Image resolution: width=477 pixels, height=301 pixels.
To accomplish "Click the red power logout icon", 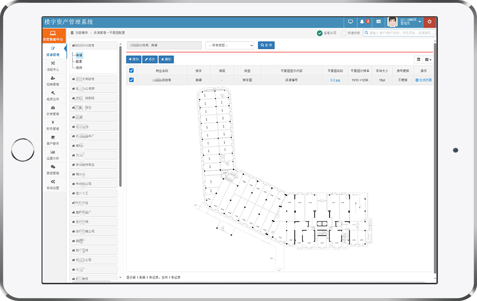I will pyautogui.click(x=430, y=21).
